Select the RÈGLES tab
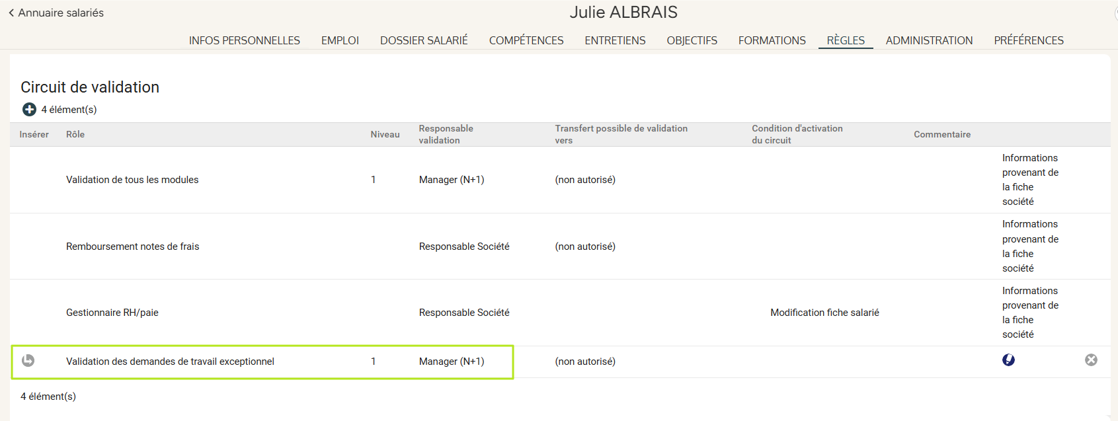The height and width of the screenshot is (421, 1118). pos(846,40)
